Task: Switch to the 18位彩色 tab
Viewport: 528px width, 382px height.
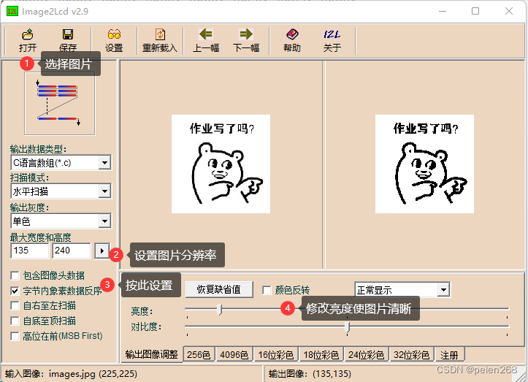Action: 321,355
